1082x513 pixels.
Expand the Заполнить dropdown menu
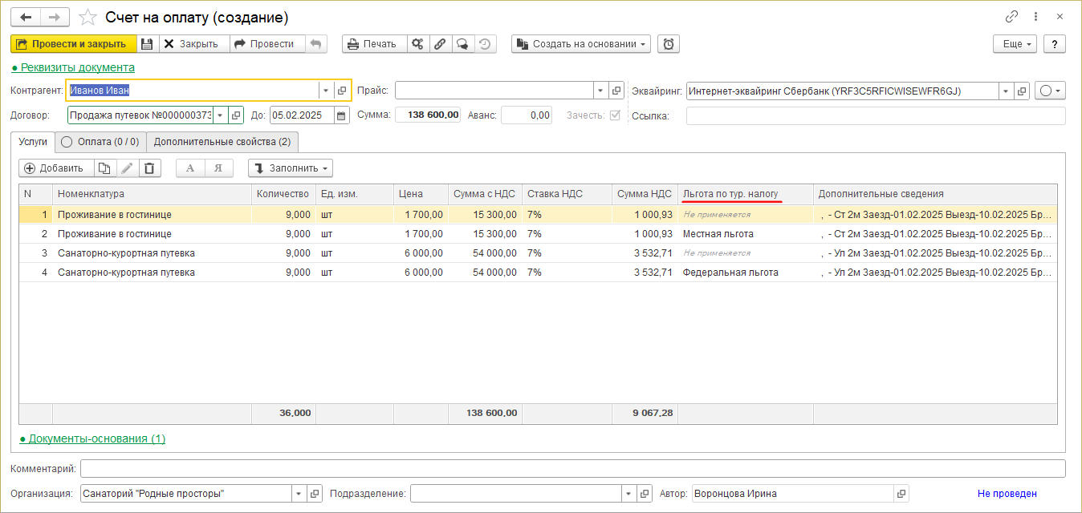[291, 168]
